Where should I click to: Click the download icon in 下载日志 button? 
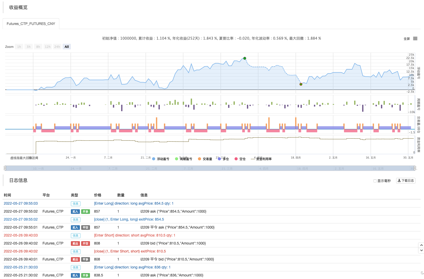tap(399, 181)
